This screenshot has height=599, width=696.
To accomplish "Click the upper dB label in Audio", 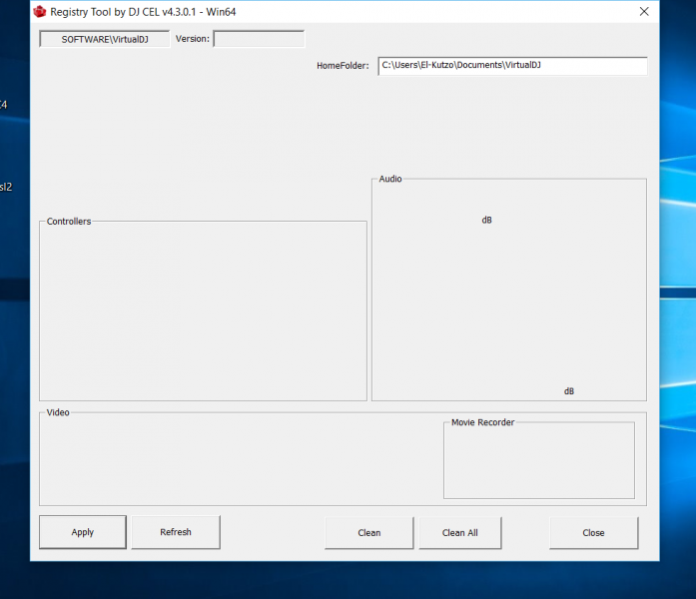I will (486, 220).
